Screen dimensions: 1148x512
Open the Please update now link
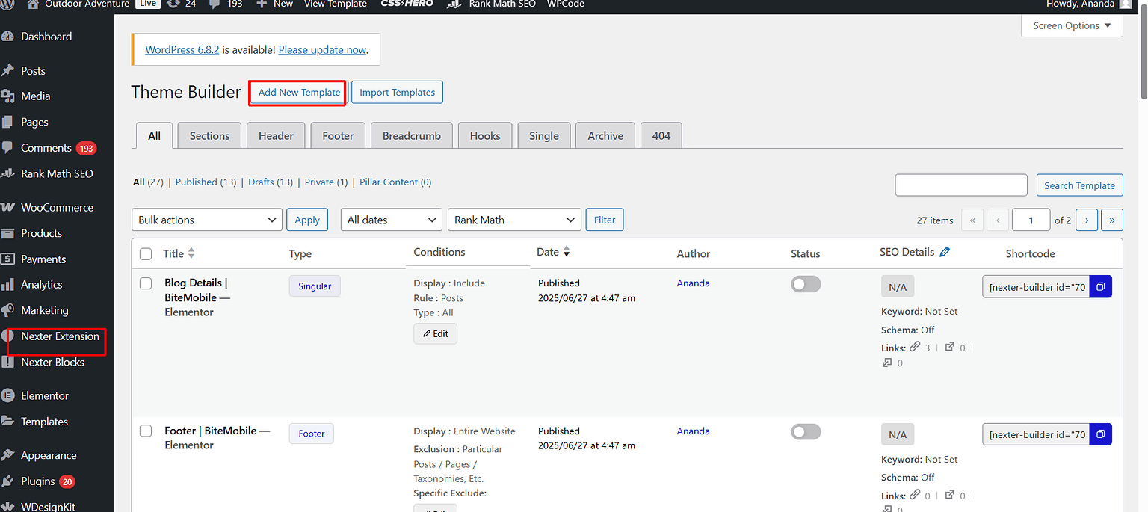pyautogui.click(x=321, y=49)
